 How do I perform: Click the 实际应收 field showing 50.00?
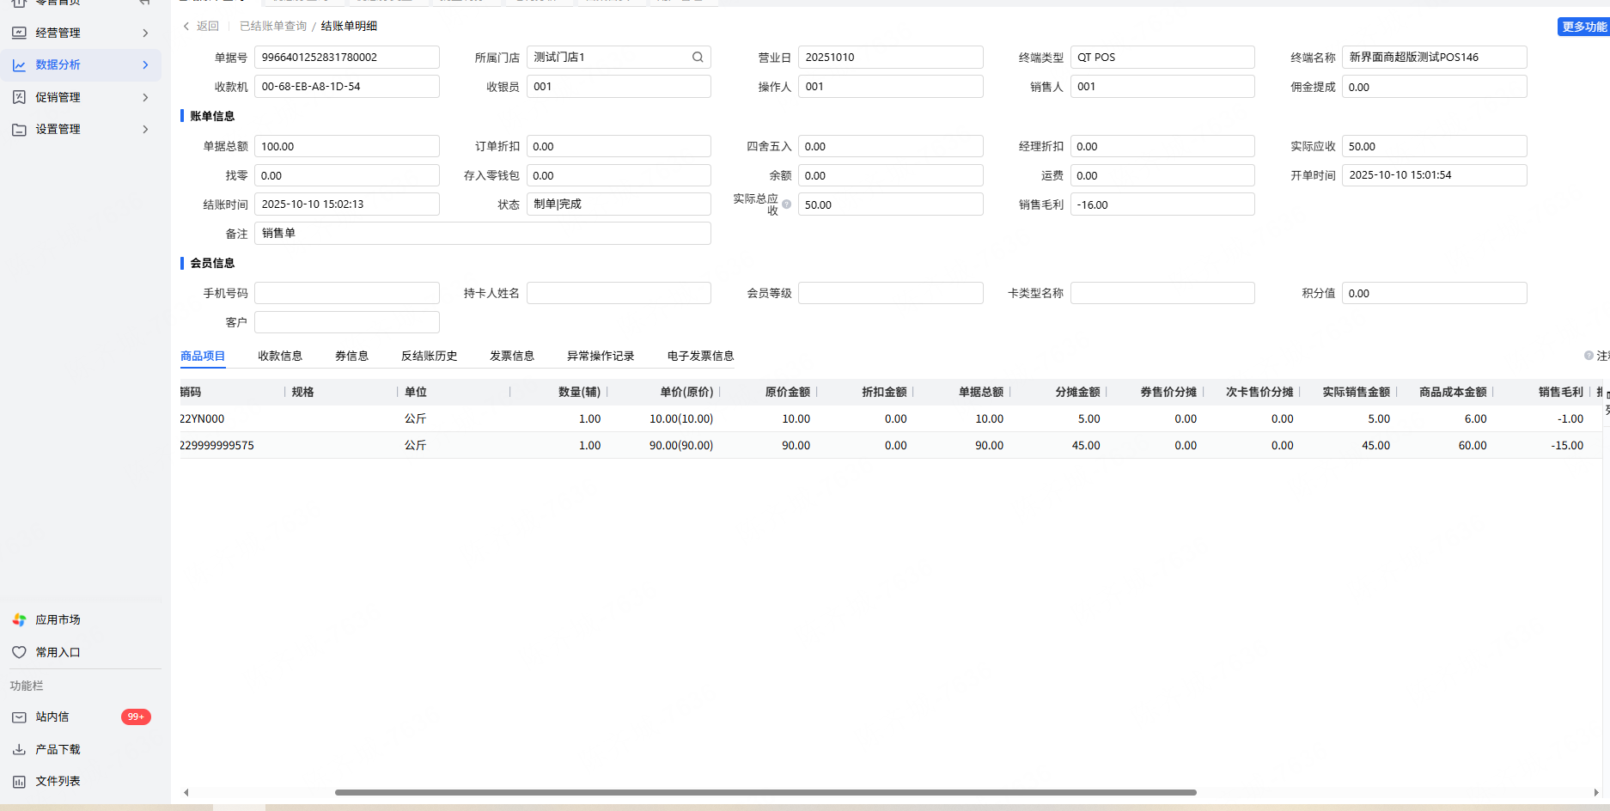pos(1435,147)
